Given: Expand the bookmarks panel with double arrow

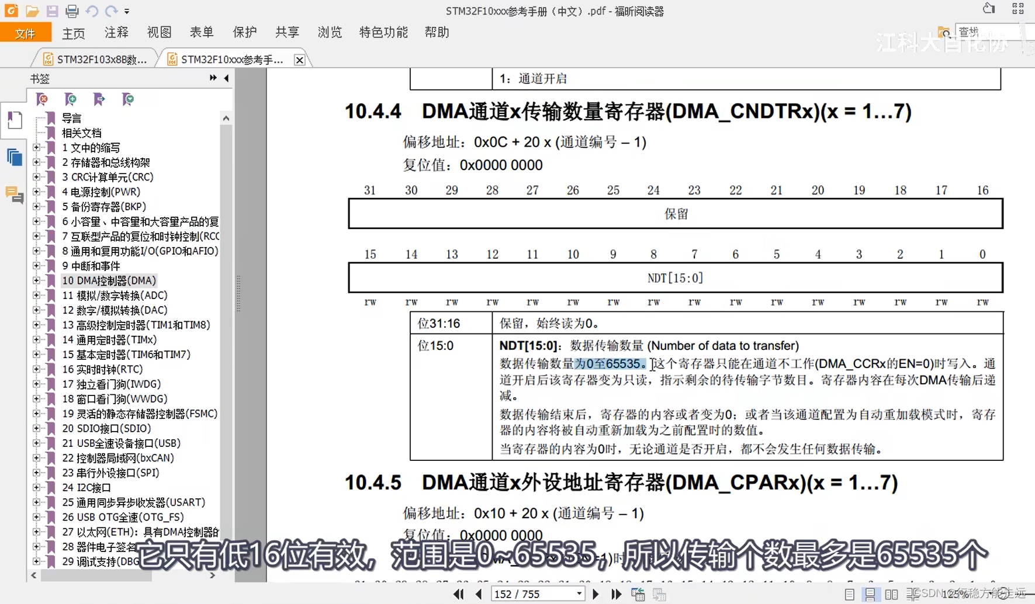Looking at the screenshot, I should pyautogui.click(x=213, y=78).
